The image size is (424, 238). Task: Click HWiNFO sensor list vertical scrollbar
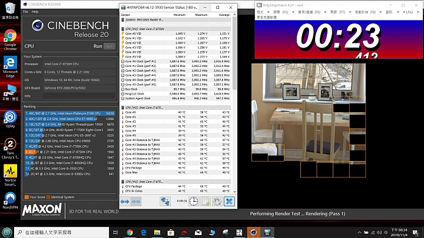[234, 53]
